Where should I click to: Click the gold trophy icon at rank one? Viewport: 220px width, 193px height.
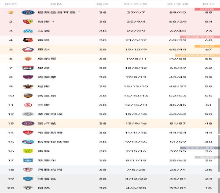coord(11,12)
